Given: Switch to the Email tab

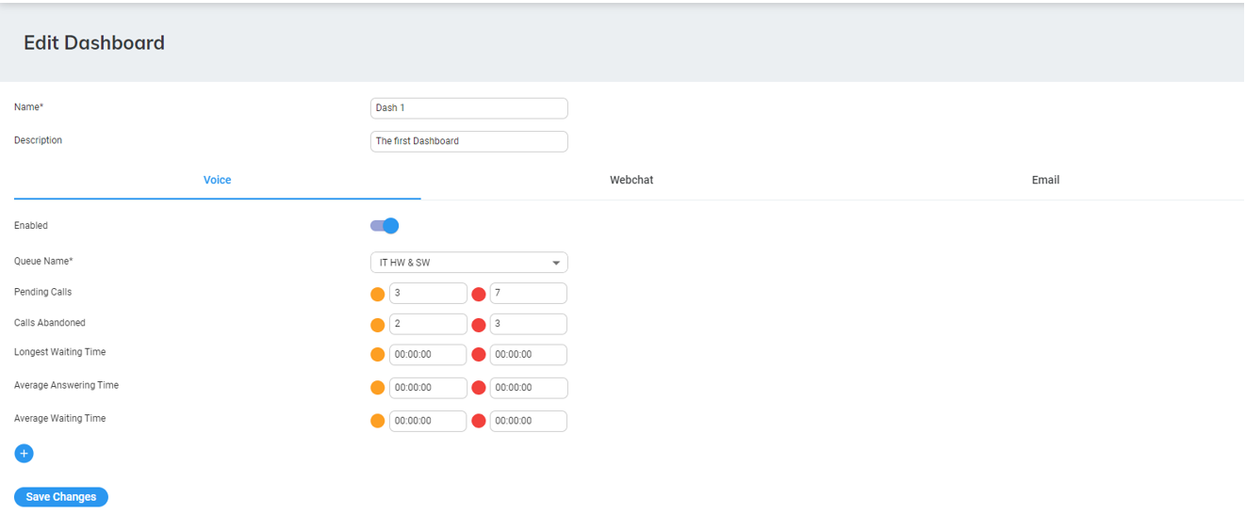Looking at the screenshot, I should [x=1045, y=180].
